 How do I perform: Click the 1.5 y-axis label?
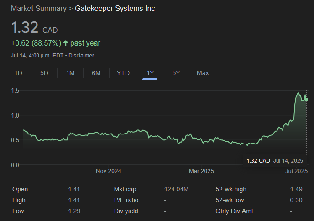[15, 90]
